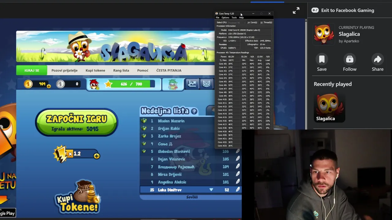Select Zarko Hrnjez leaderboard row
The width and height of the screenshot is (392, 220).
point(178,136)
